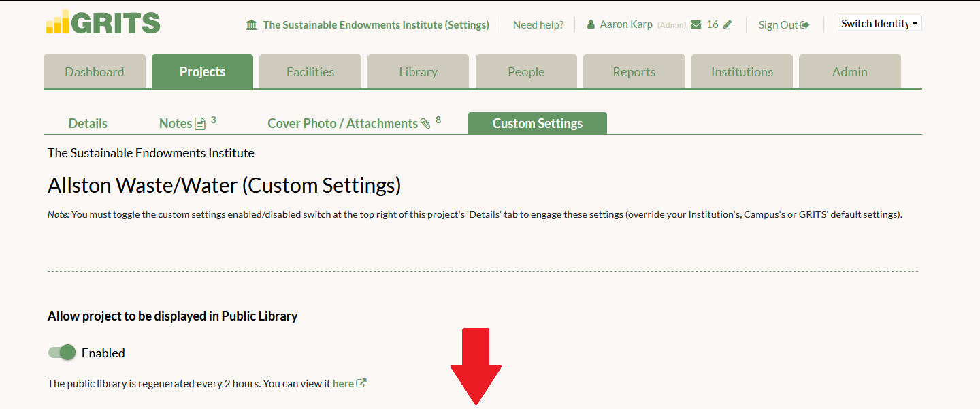Go to the Admin tab
980x409 pixels.
tap(850, 71)
